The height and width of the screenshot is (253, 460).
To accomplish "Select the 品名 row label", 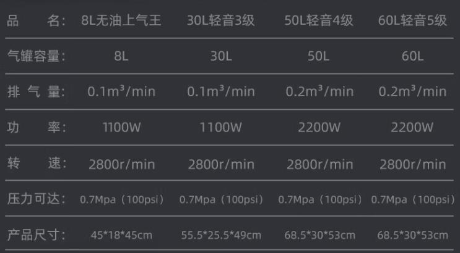I will (x=37, y=22).
